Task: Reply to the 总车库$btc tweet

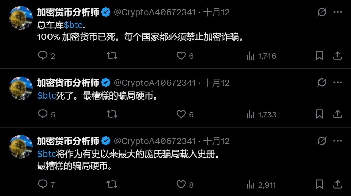Action: 43,56
